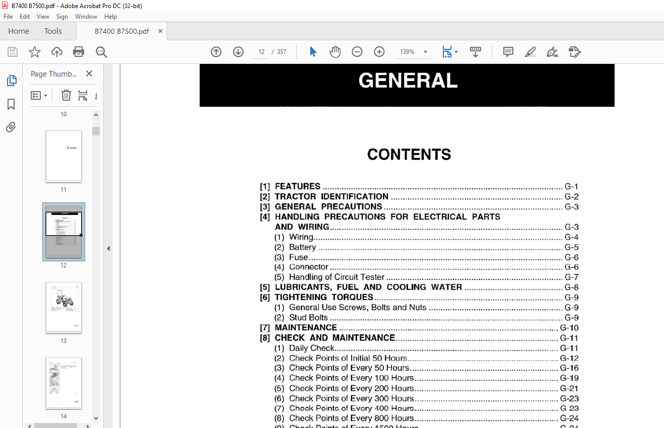Go to the next page
664x428 pixels.
[x=238, y=52]
